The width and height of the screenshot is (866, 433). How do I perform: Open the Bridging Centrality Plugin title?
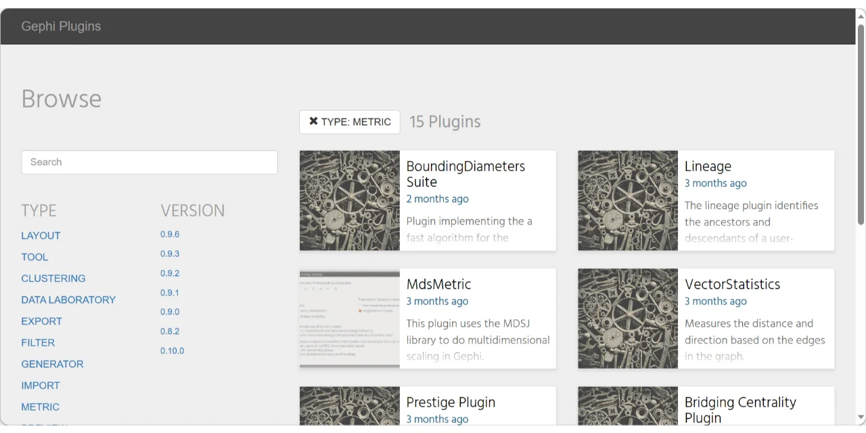click(x=740, y=410)
